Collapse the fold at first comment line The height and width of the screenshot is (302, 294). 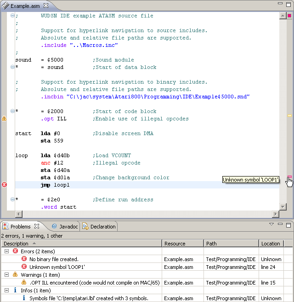[12, 16]
